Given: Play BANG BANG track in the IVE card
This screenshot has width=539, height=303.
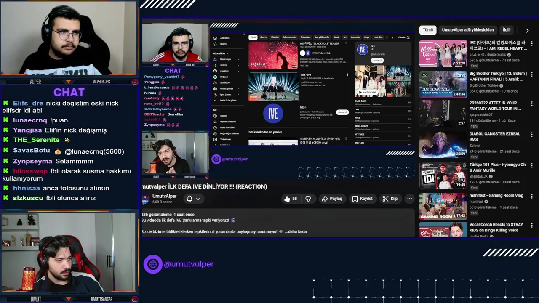Looking at the screenshot, I should pos(383,102).
